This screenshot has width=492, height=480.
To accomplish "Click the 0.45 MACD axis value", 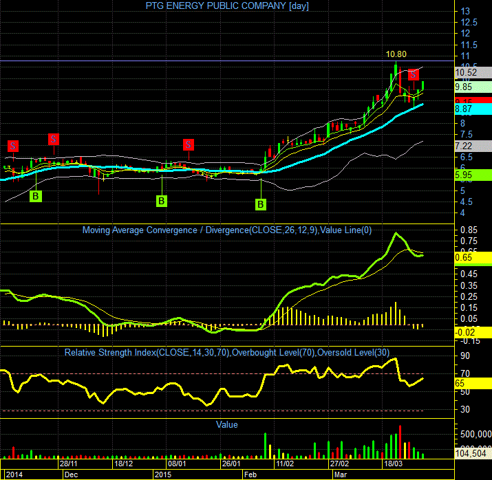I will point(469,274).
